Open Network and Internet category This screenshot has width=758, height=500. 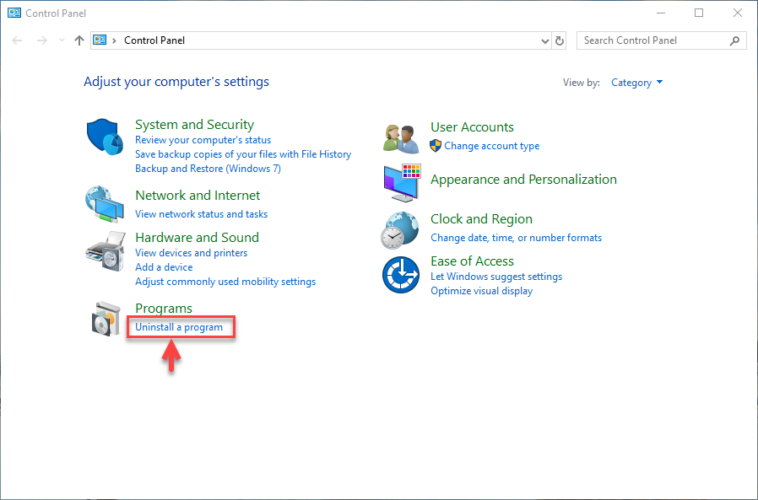point(198,195)
